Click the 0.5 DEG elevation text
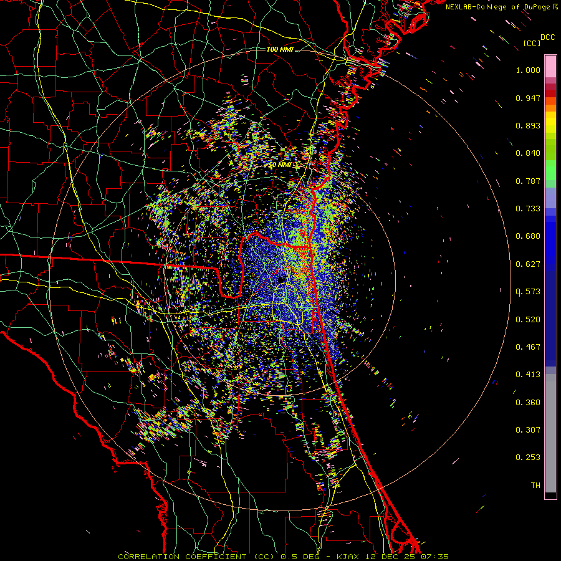Screen dimensions: 561x561 [x=301, y=557]
